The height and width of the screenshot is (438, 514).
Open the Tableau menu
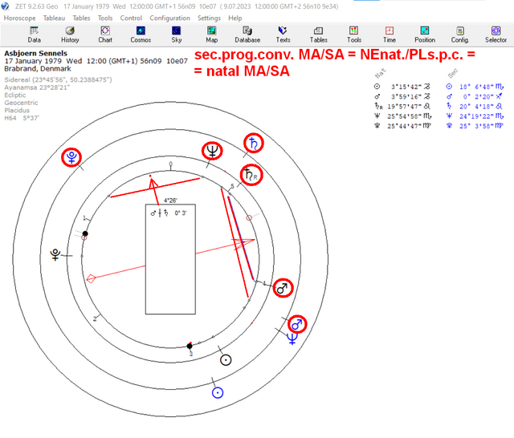54,18
